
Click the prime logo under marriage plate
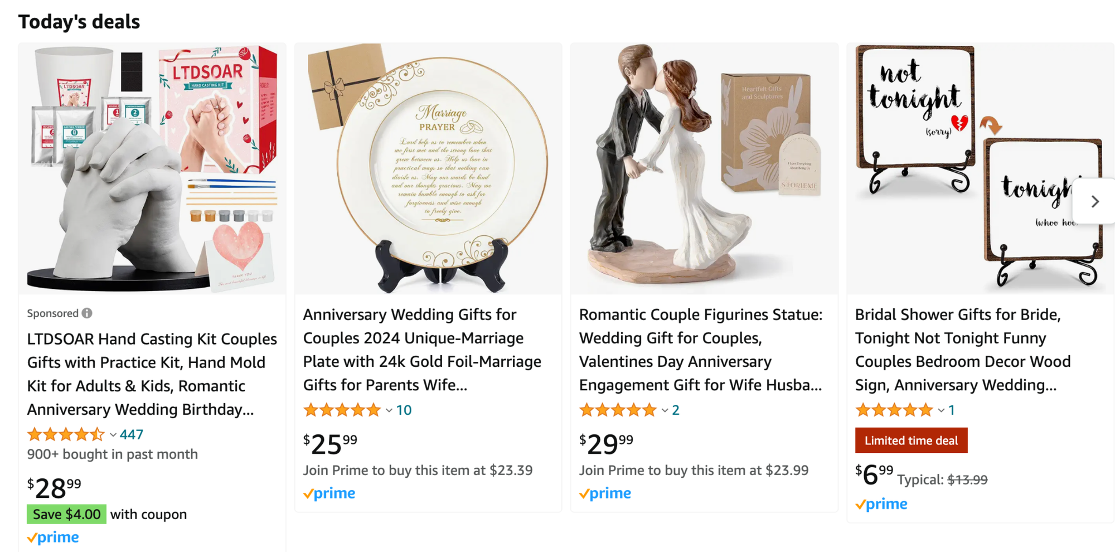pyautogui.click(x=329, y=493)
